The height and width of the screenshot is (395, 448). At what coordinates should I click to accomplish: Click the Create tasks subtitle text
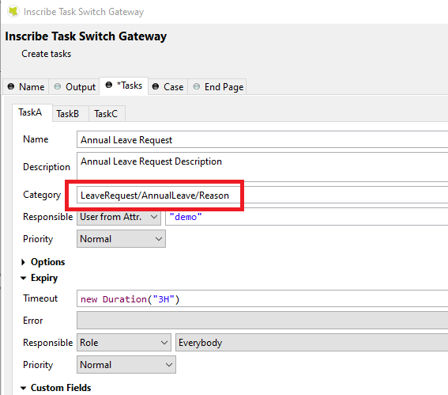click(x=47, y=54)
